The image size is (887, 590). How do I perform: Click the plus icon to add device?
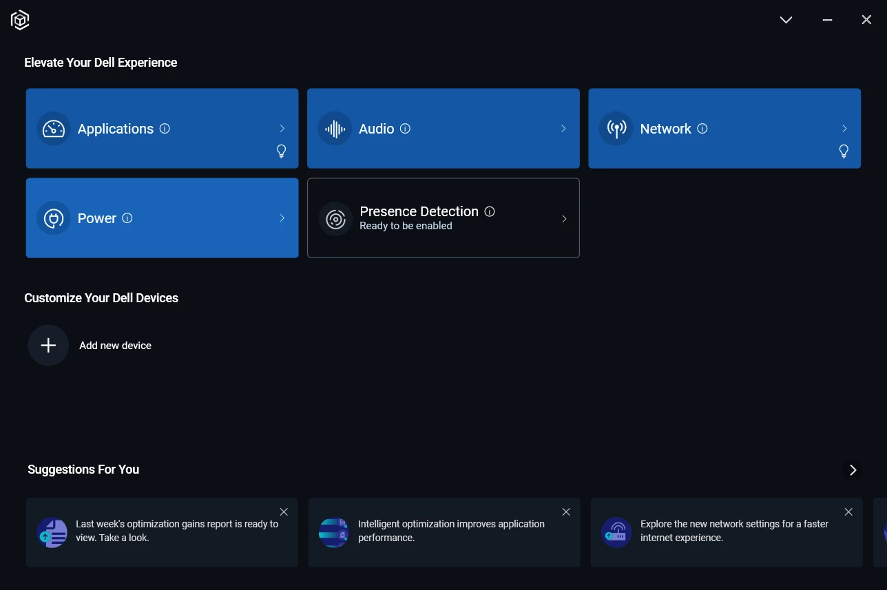click(48, 346)
